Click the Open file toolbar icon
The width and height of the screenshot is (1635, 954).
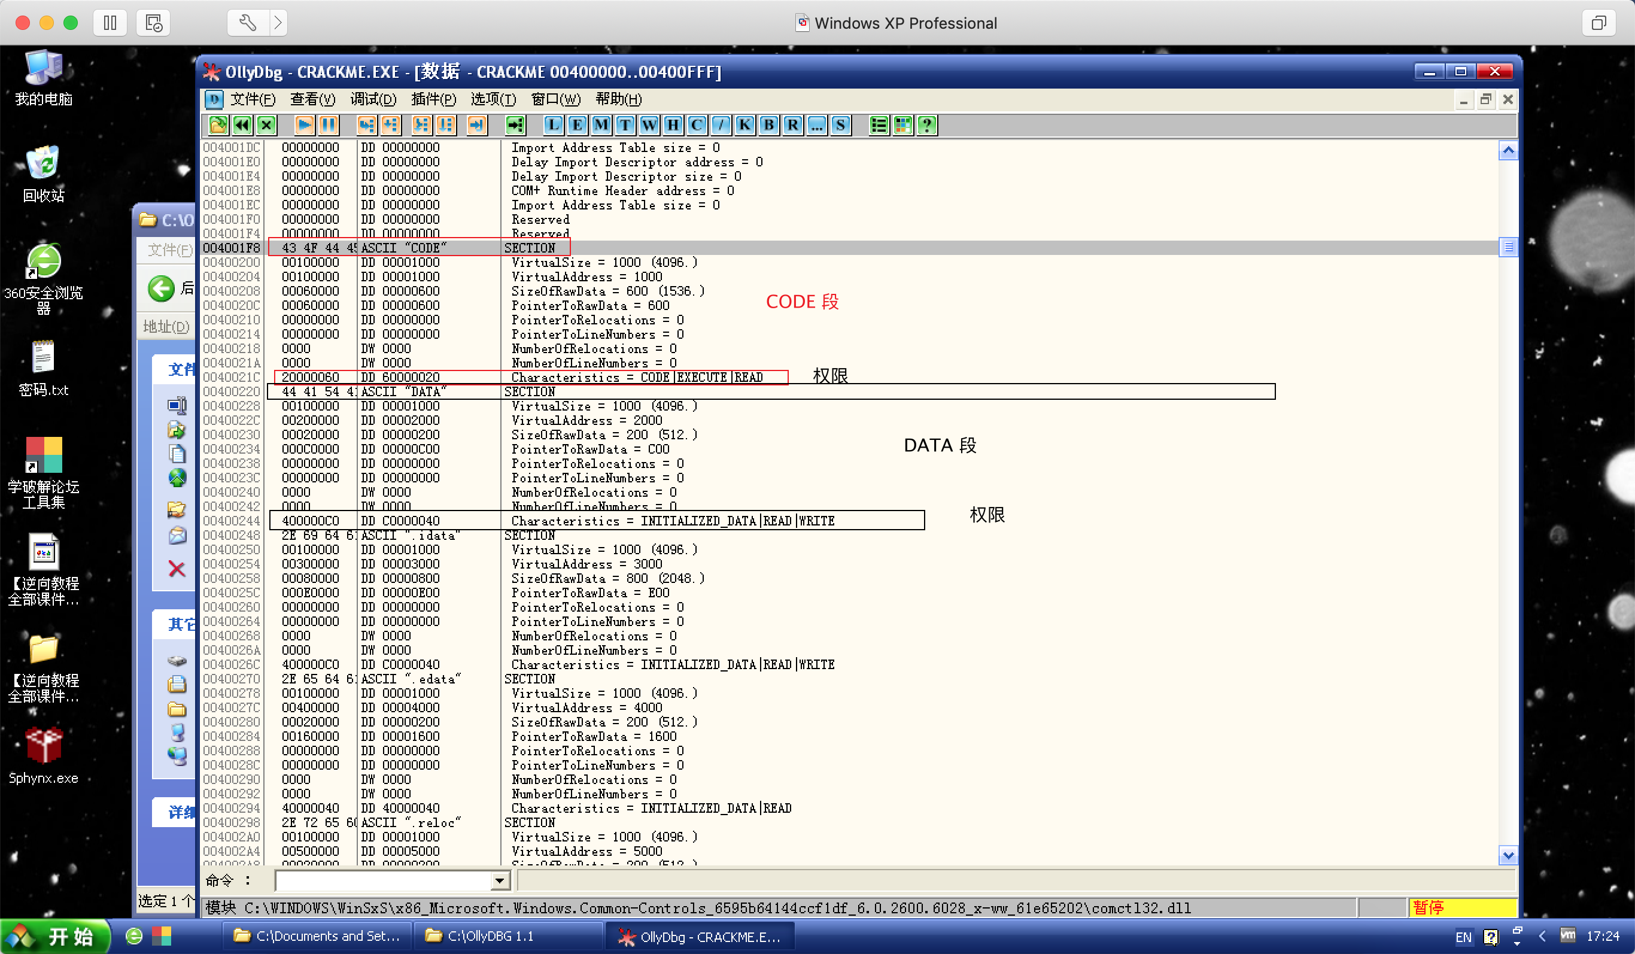218,124
